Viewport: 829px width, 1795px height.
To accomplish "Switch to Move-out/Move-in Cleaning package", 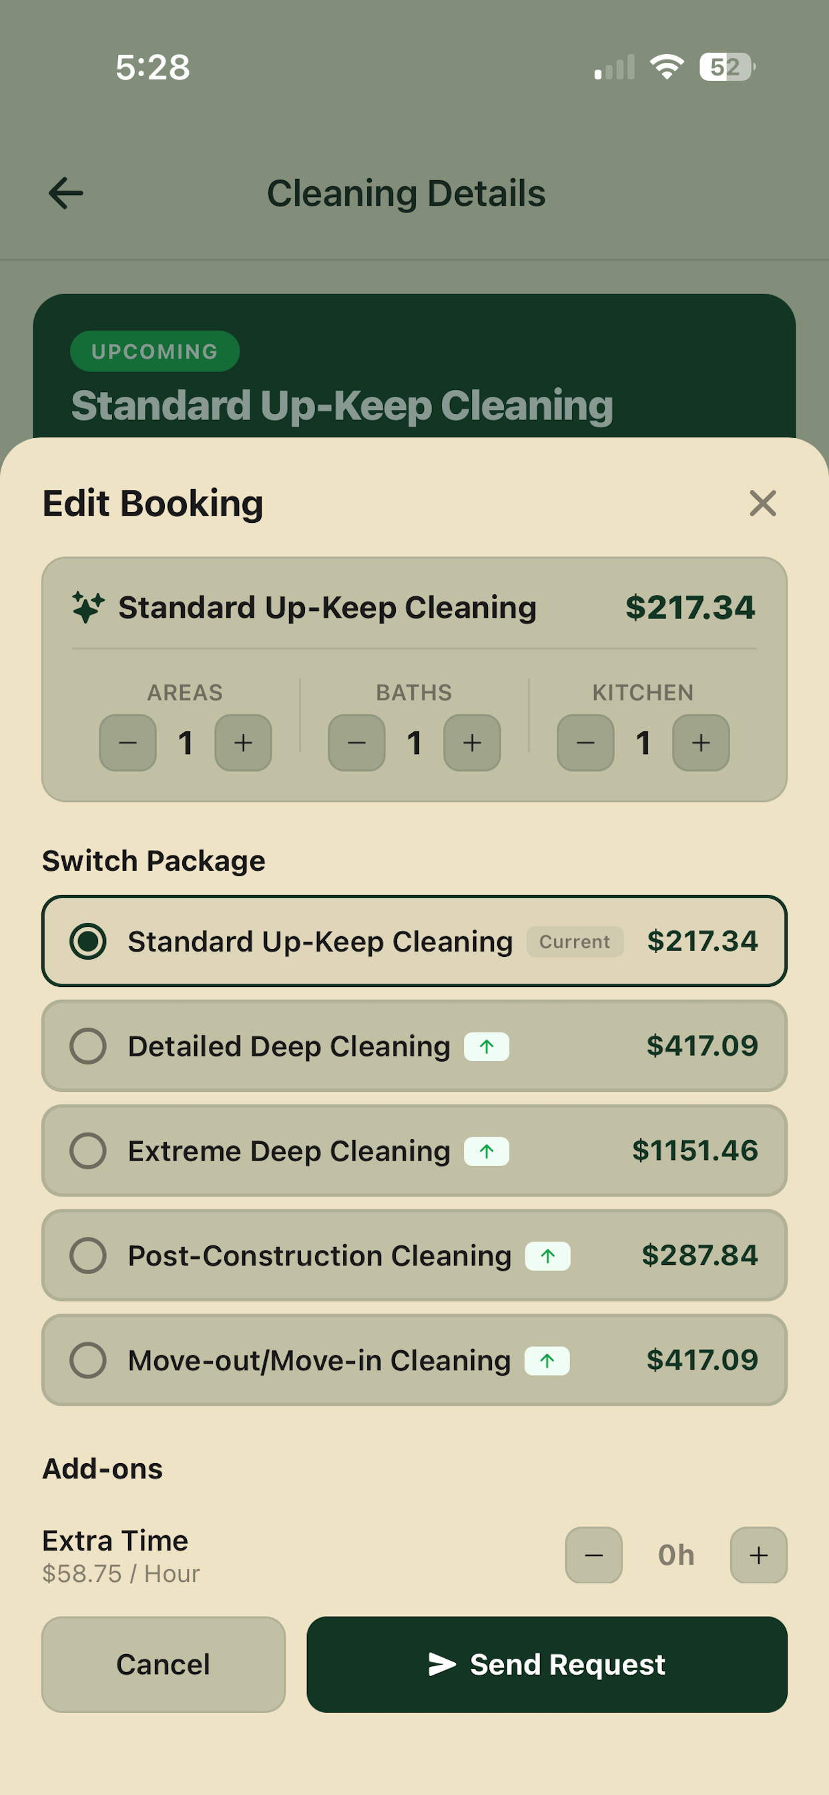I will 414,1360.
